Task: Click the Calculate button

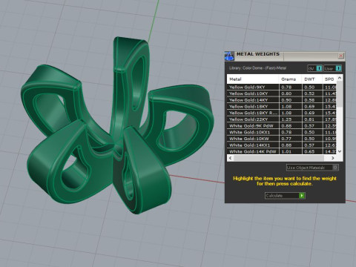Action: [285, 196]
